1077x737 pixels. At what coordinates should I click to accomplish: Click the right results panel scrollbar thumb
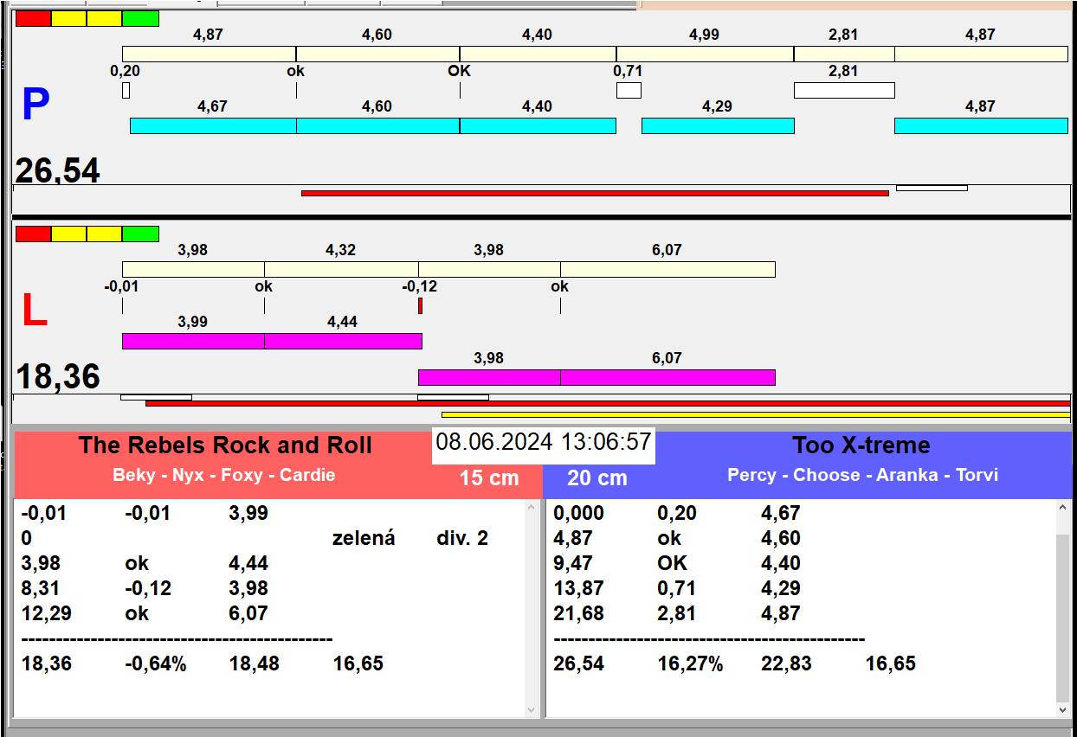click(1064, 618)
